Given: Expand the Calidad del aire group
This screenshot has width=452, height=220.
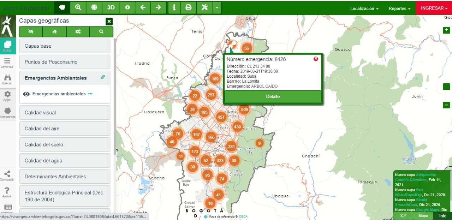Looking at the screenshot, I should click(x=65, y=129).
